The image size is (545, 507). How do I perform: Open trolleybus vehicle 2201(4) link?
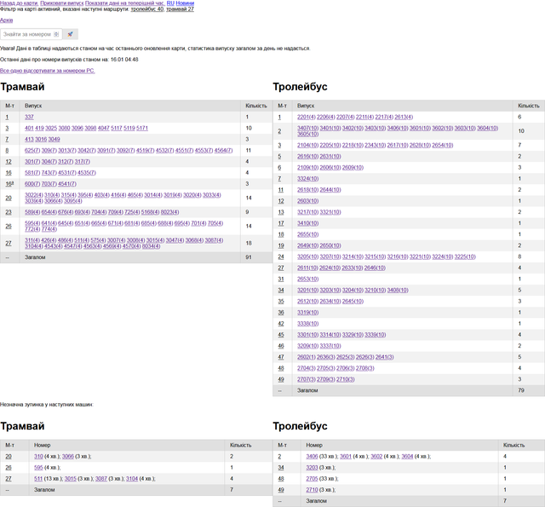(x=307, y=118)
